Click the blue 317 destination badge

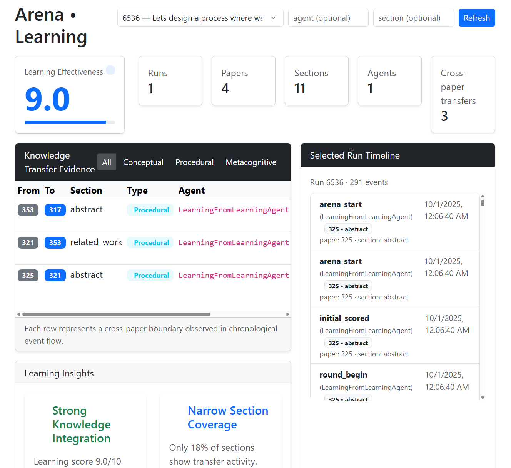point(55,210)
